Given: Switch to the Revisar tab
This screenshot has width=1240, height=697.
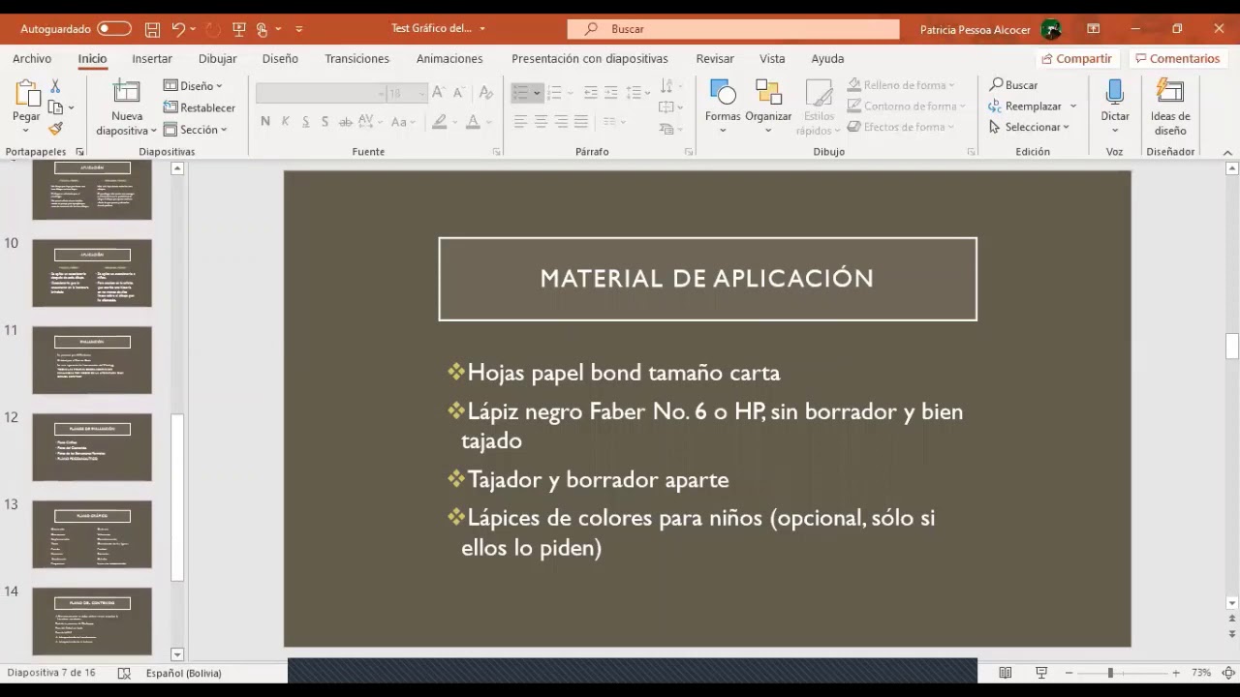Looking at the screenshot, I should pyautogui.click(x=715, y=58).
